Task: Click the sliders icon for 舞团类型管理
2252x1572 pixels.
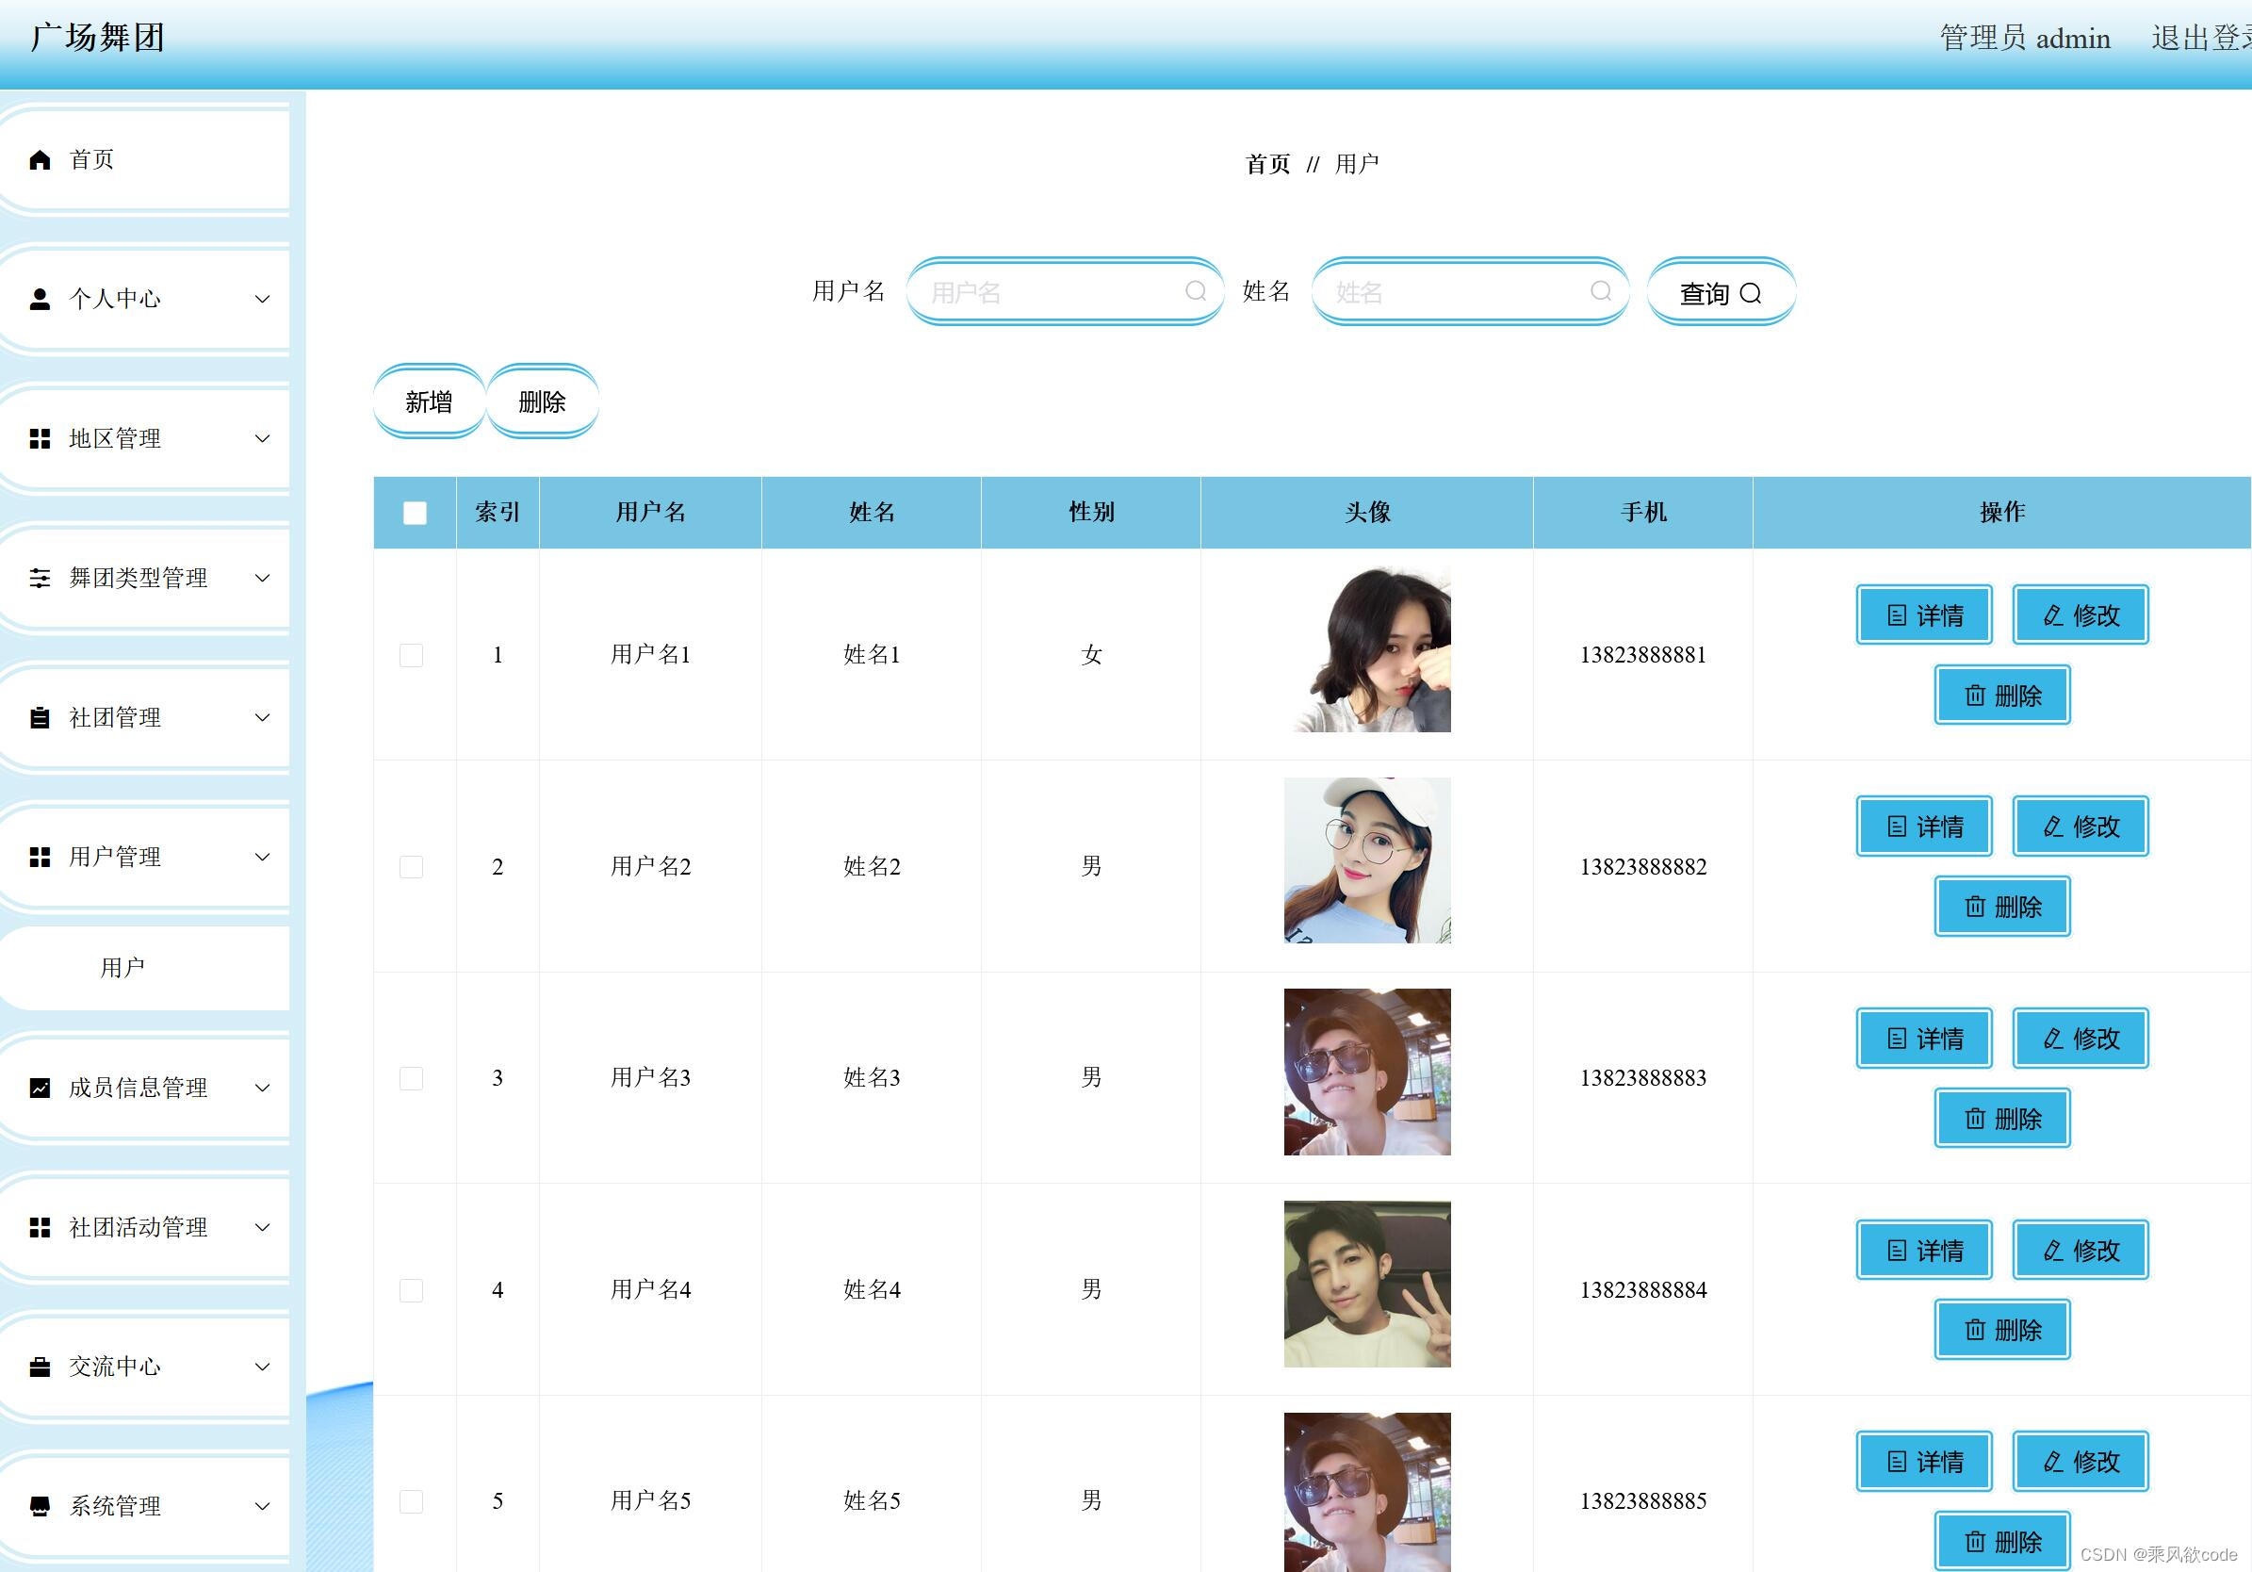Action: pyautogui.click(x=41, y=578)
